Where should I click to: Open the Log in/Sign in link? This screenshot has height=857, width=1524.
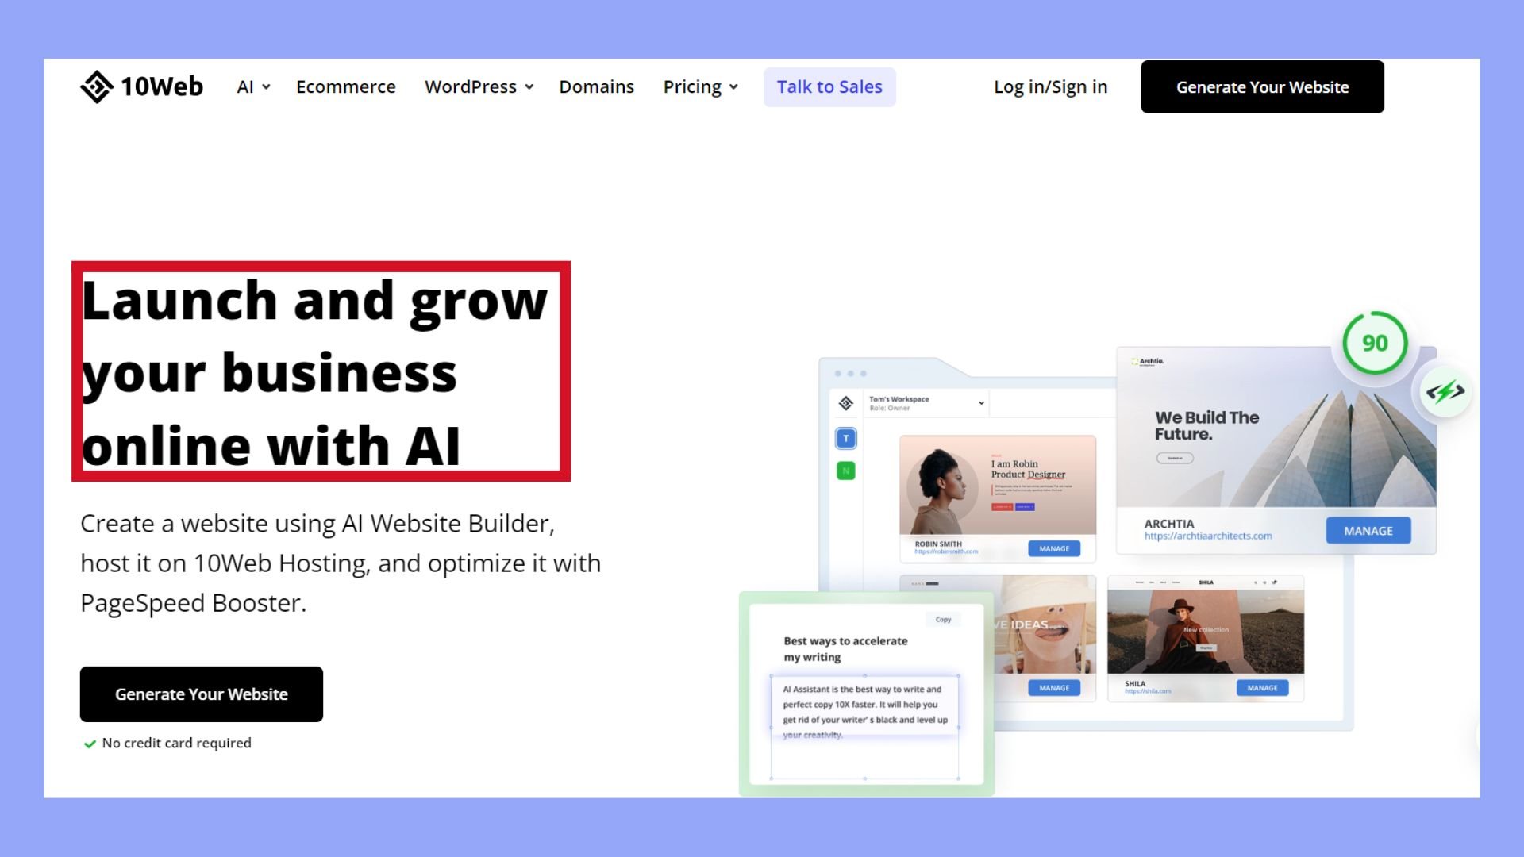click(1050, 86)
